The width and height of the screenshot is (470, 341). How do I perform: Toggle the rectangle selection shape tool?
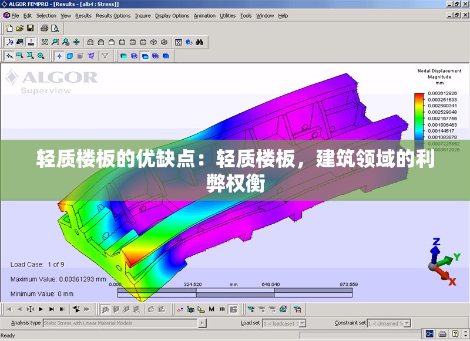point(19,56)
